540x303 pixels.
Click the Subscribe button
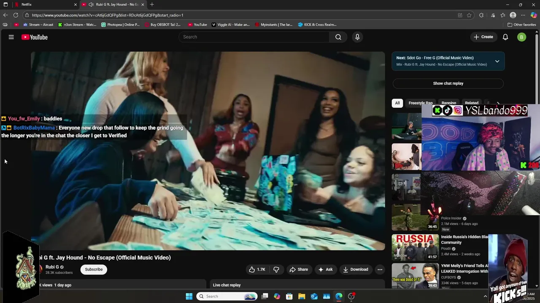[94, 269]
